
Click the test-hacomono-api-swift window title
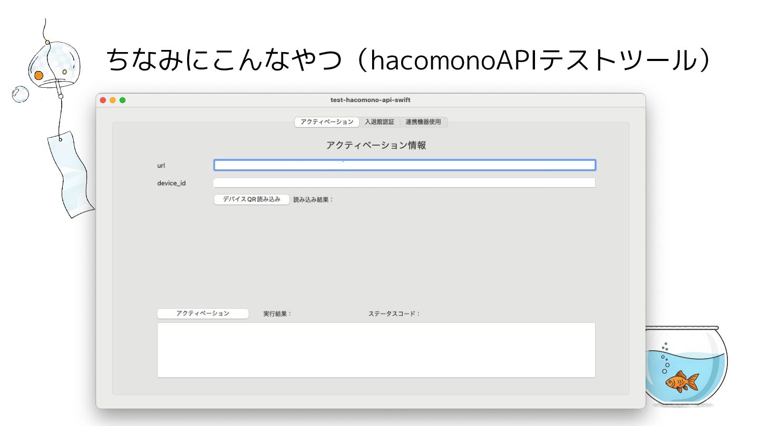pyautogui.click(x=371, y=100)
